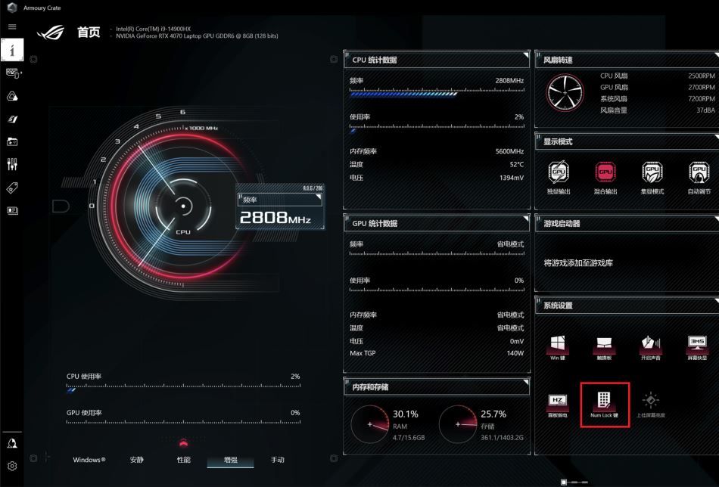The height and width of the screenshot is (487, 719).
Task: Select 独显输出 GPU display mode
Action: point(559,177)
